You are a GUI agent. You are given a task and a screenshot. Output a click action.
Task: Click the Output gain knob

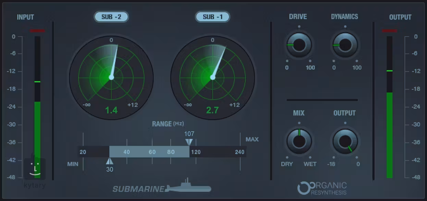345,141
